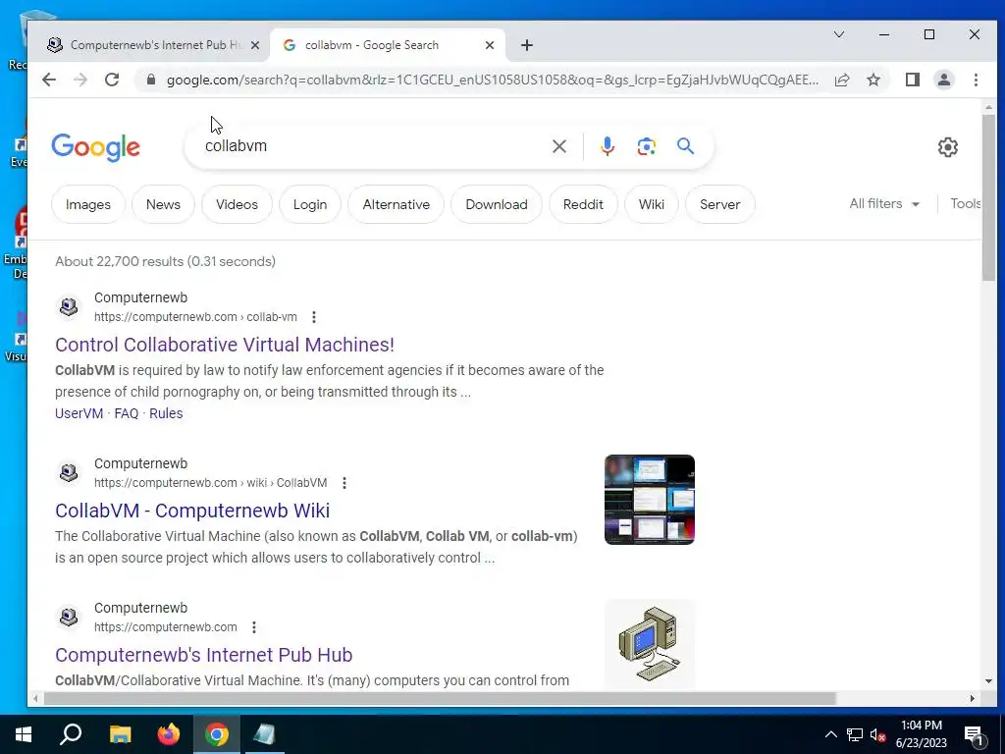Share this page from address bar
Image resolution: width=1005 pixels, height=754 pixels.
[842, 80]
